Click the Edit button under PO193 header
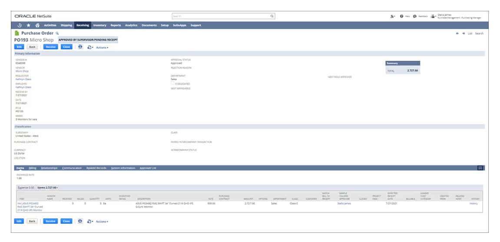Image resolution: width=500 pixels, height=242 pixels. coord(19,47)
